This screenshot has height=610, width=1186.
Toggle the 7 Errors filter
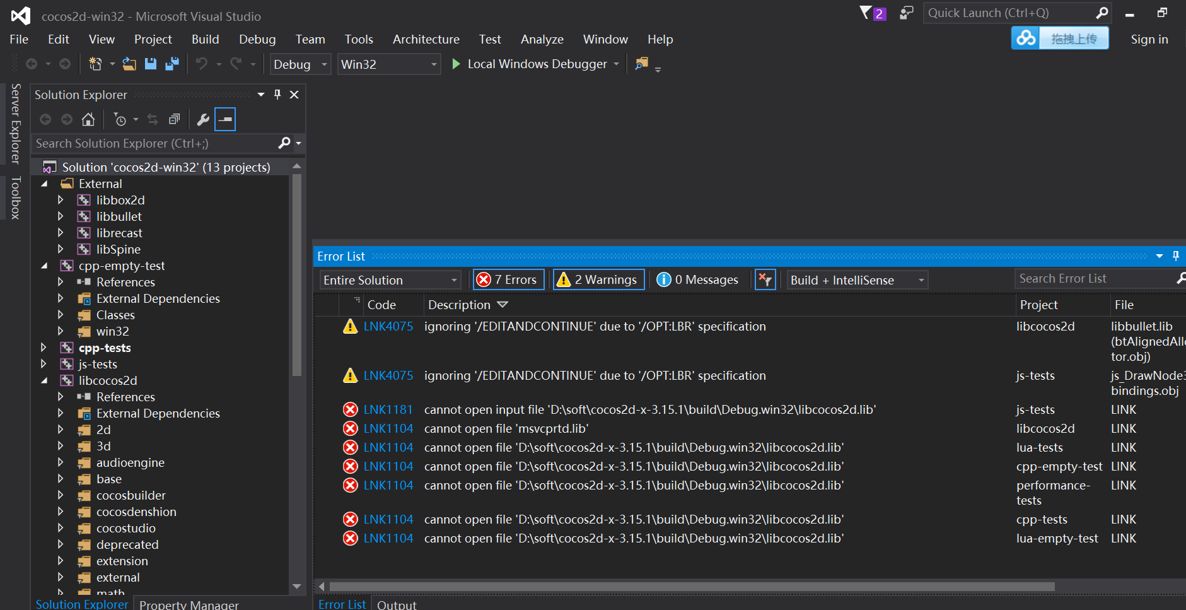(x=508, y=279)
